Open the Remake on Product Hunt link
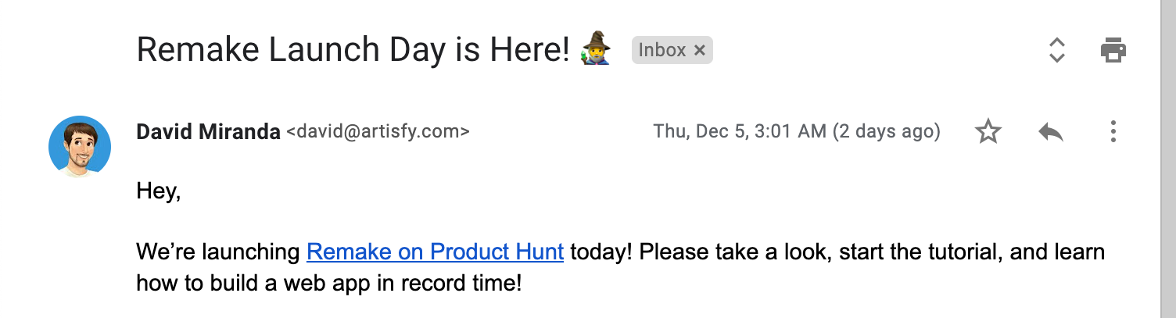1176x318 pixels. (x=435, y=252)
